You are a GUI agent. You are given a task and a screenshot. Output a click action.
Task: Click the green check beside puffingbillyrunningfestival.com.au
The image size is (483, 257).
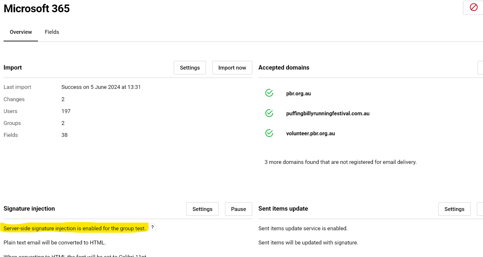[x=269, y=113]
